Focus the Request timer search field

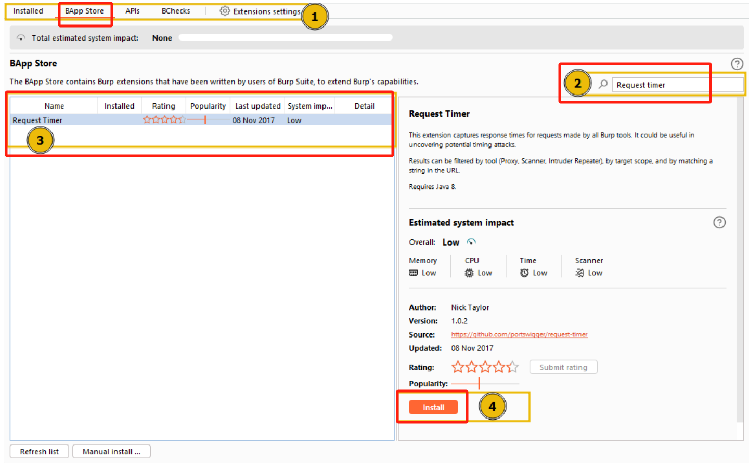coord(676,85)
